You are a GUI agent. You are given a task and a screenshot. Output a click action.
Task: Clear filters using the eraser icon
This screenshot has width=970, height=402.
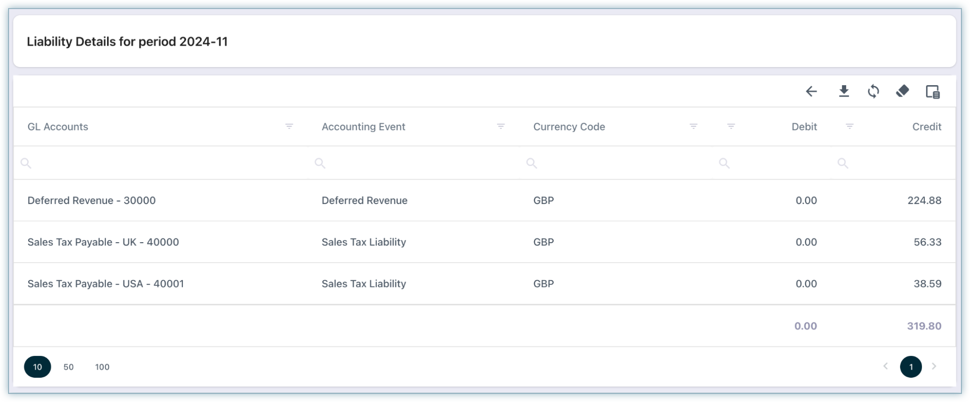(902, 91)
